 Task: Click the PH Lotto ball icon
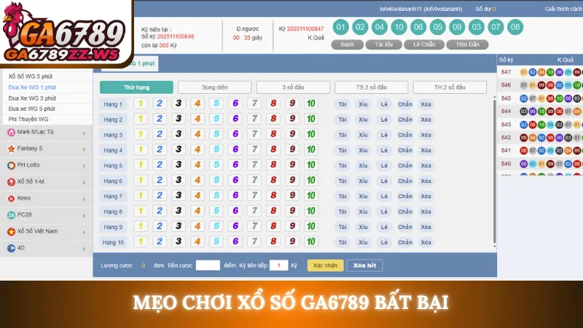pos(11,165)
